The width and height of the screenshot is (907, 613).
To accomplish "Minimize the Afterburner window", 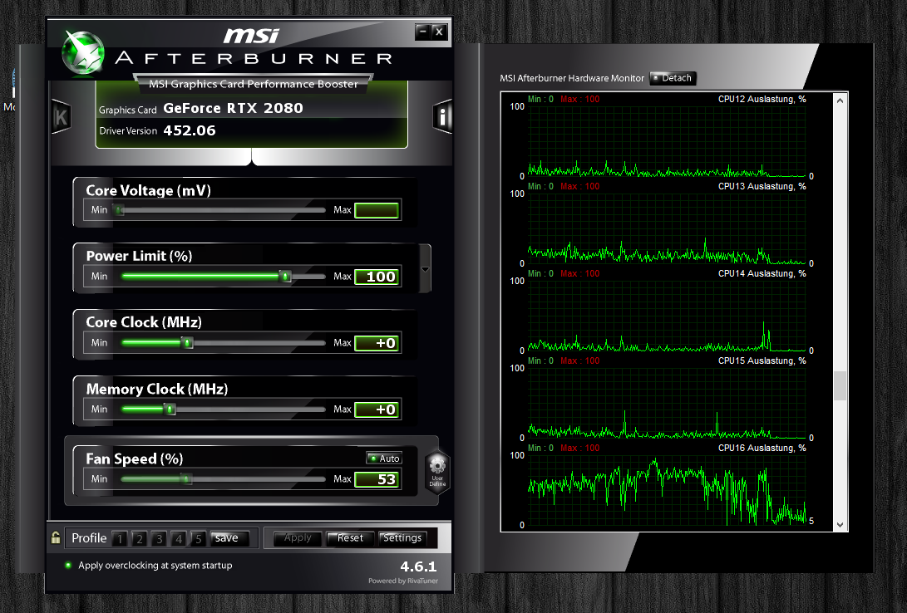I will click(x=423, y=32).
